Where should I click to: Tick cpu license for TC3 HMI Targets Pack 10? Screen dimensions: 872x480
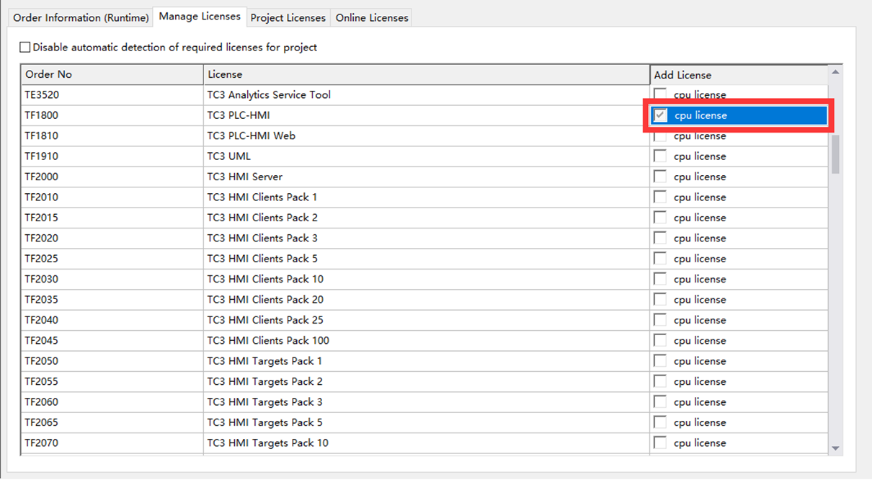(660, 443)
